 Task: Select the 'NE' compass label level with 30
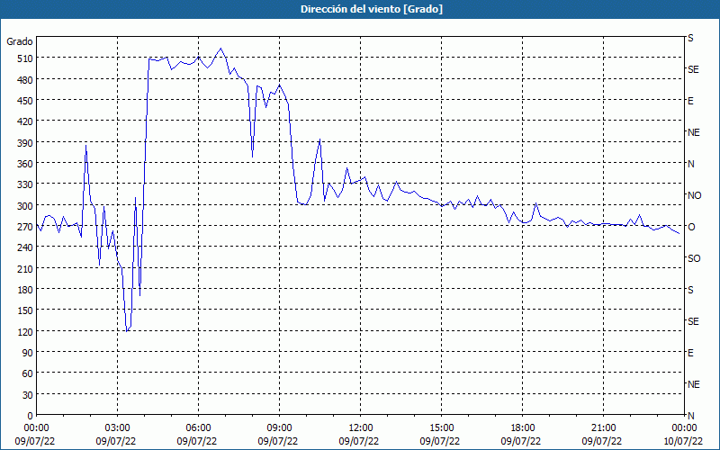(x=694, y=384)
